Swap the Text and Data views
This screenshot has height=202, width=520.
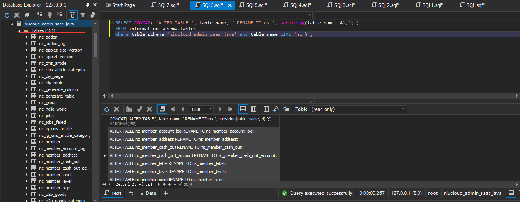[131, 193]
